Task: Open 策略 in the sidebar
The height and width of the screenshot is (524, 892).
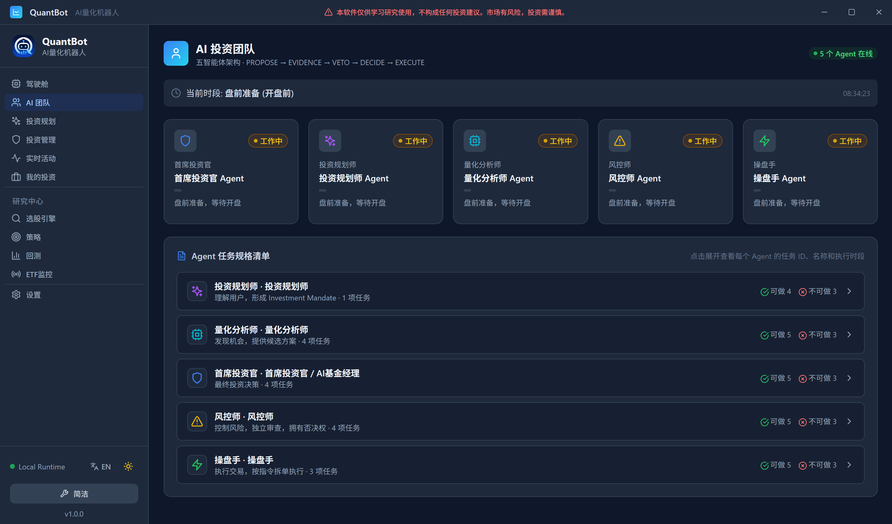Action: click(74, 237)
